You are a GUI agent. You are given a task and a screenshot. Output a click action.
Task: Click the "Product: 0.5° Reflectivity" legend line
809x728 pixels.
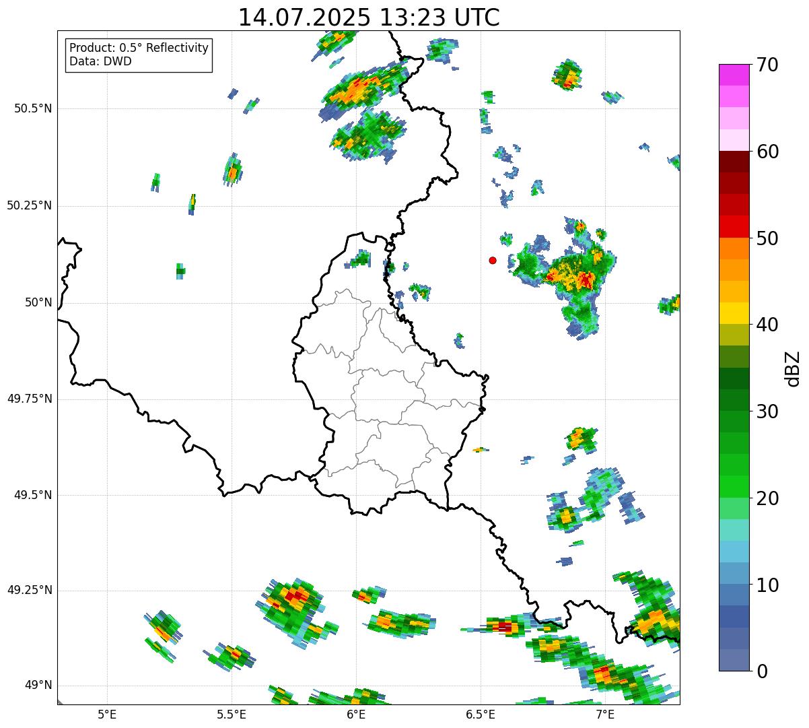pyautogui.click(x=139, y=48)
